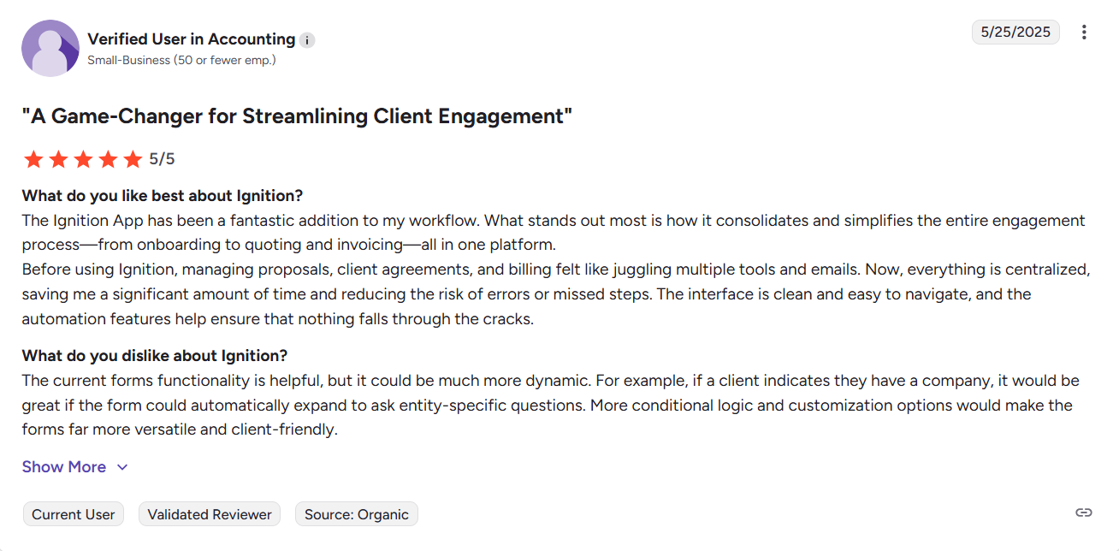Click the Small-Business company size label
The height and width of the screenshot is (551, 1119).
(181, 61)
